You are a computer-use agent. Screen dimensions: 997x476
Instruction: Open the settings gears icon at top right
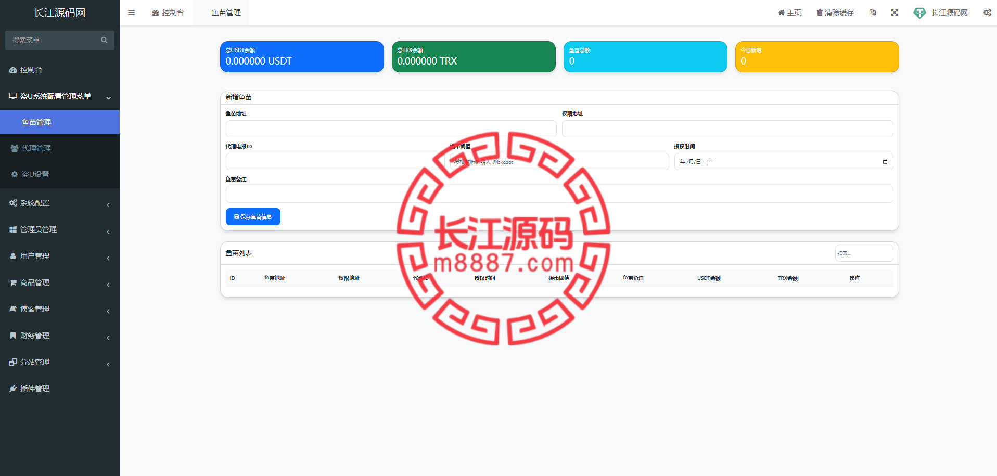[x=987, y=12]
